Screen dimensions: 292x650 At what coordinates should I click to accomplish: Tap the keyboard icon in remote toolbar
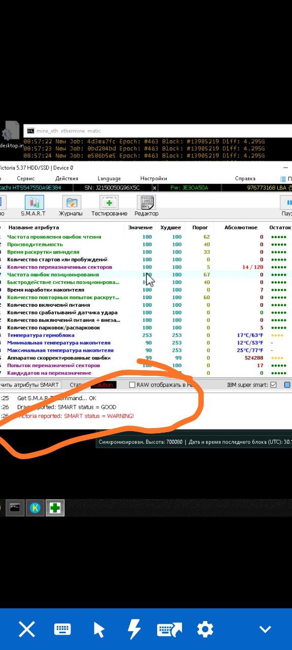(62, 630)
